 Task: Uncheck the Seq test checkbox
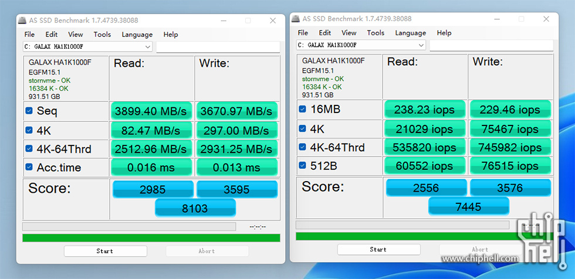point(29,111)
